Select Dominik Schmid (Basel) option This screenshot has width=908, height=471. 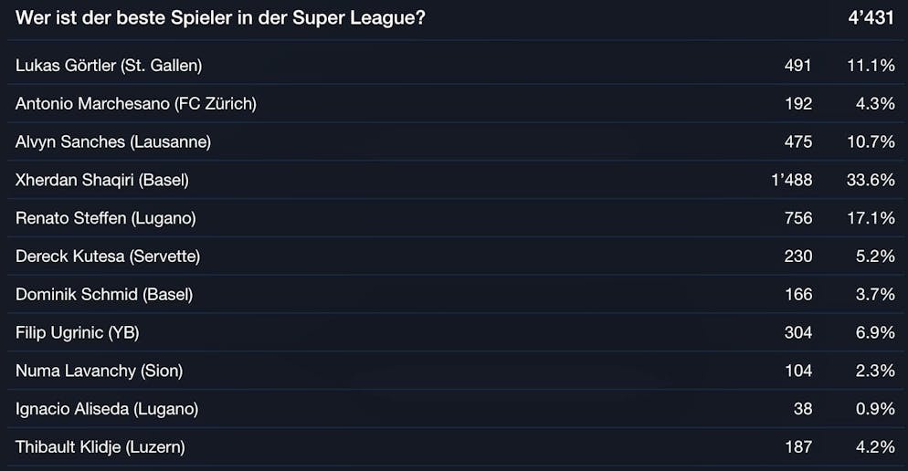coord(104,294)
